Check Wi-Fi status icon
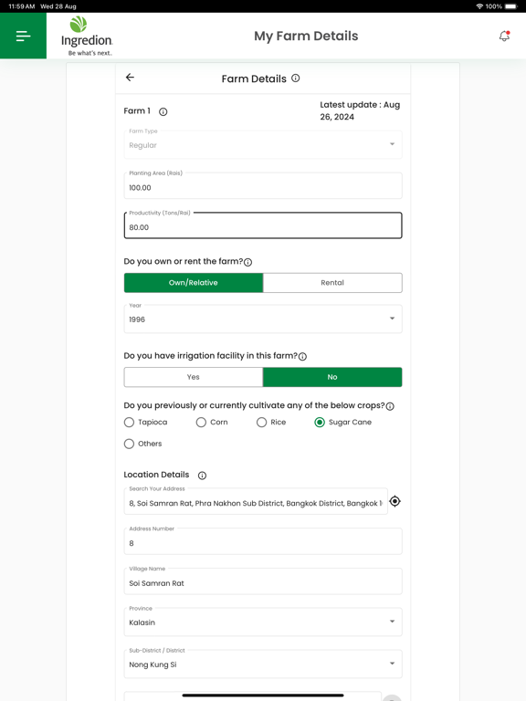The height and width of the screenshot is (701, 526). point(479,6)
